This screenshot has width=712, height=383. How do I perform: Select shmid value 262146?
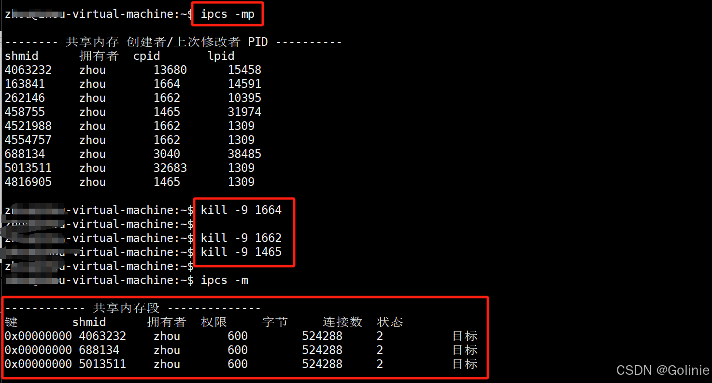point(25,98)
